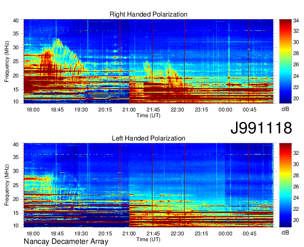
Task: Click the 40 MHz frequency tick on the top plot
Action: tap(16, 21)
